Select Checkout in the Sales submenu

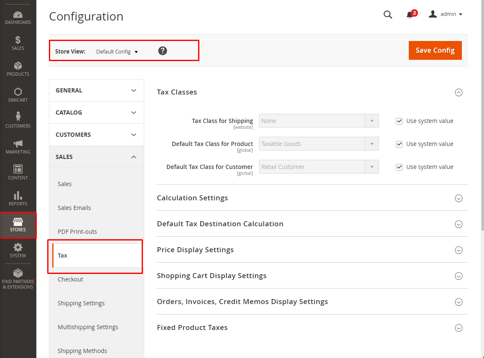tap(71, 279)
